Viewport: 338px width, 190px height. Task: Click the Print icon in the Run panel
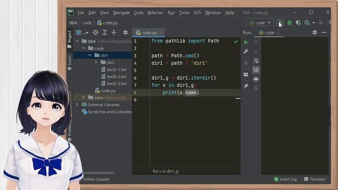256,79
